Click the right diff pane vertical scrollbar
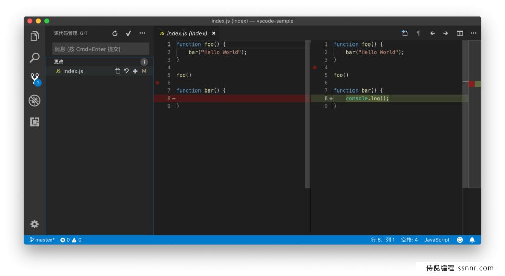This screenshot has width=505, height=276. pos(465,114)
